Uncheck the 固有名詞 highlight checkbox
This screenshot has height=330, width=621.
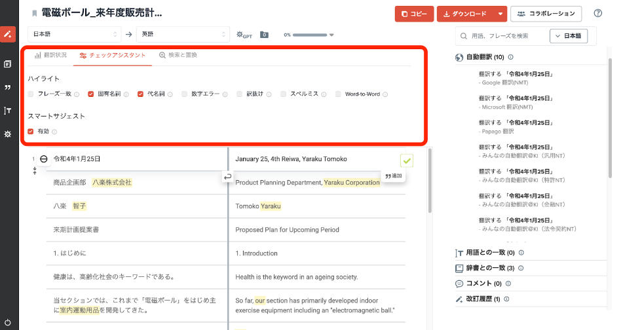click(x=91, y=94)
